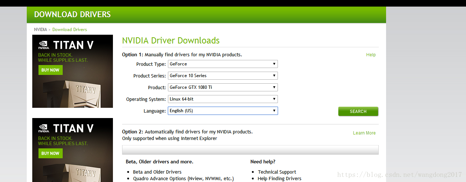Click the green SEARCH button
466x182 pixels.
click(358, 111)
